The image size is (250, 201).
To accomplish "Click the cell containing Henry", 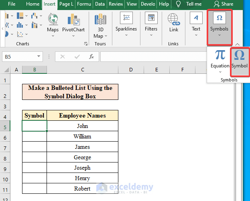I will [82, 178].
